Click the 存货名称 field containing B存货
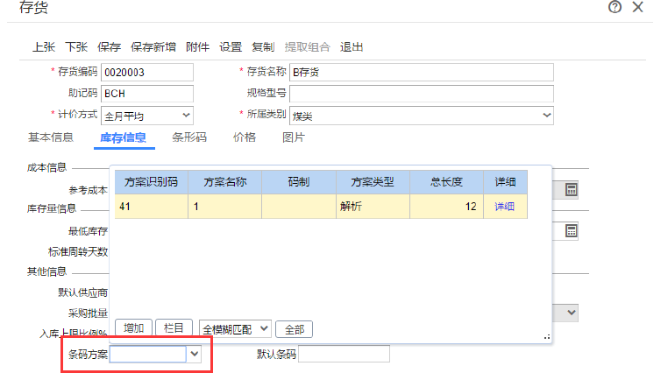Image resolution: width=668 pixels, height=380 pixels. tap(422, 73)
